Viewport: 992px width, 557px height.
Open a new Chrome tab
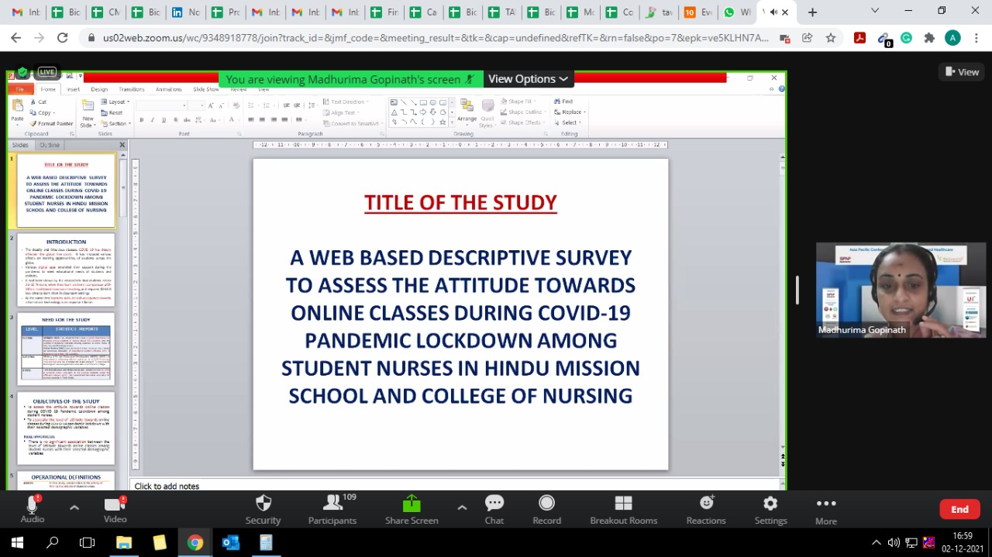(812, 12)
